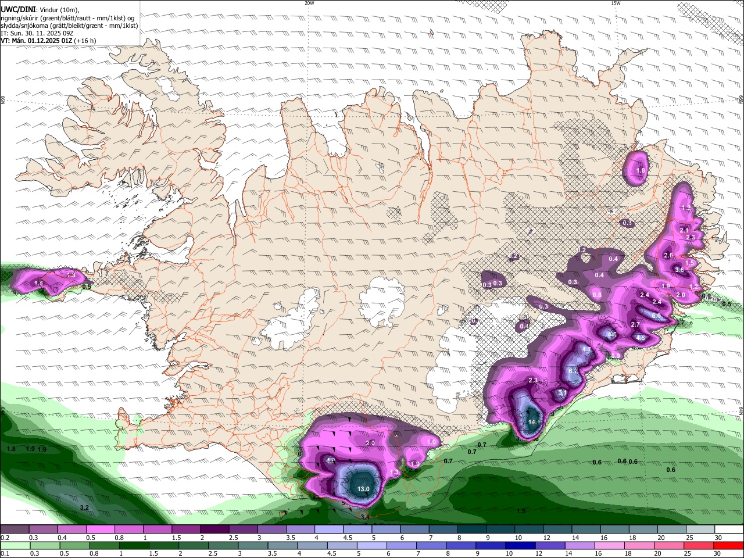Viewport: 744px width, 558px height.
Task: Select the darkest blue swatch in the lower legend row
Action: (x=519, y=546)
